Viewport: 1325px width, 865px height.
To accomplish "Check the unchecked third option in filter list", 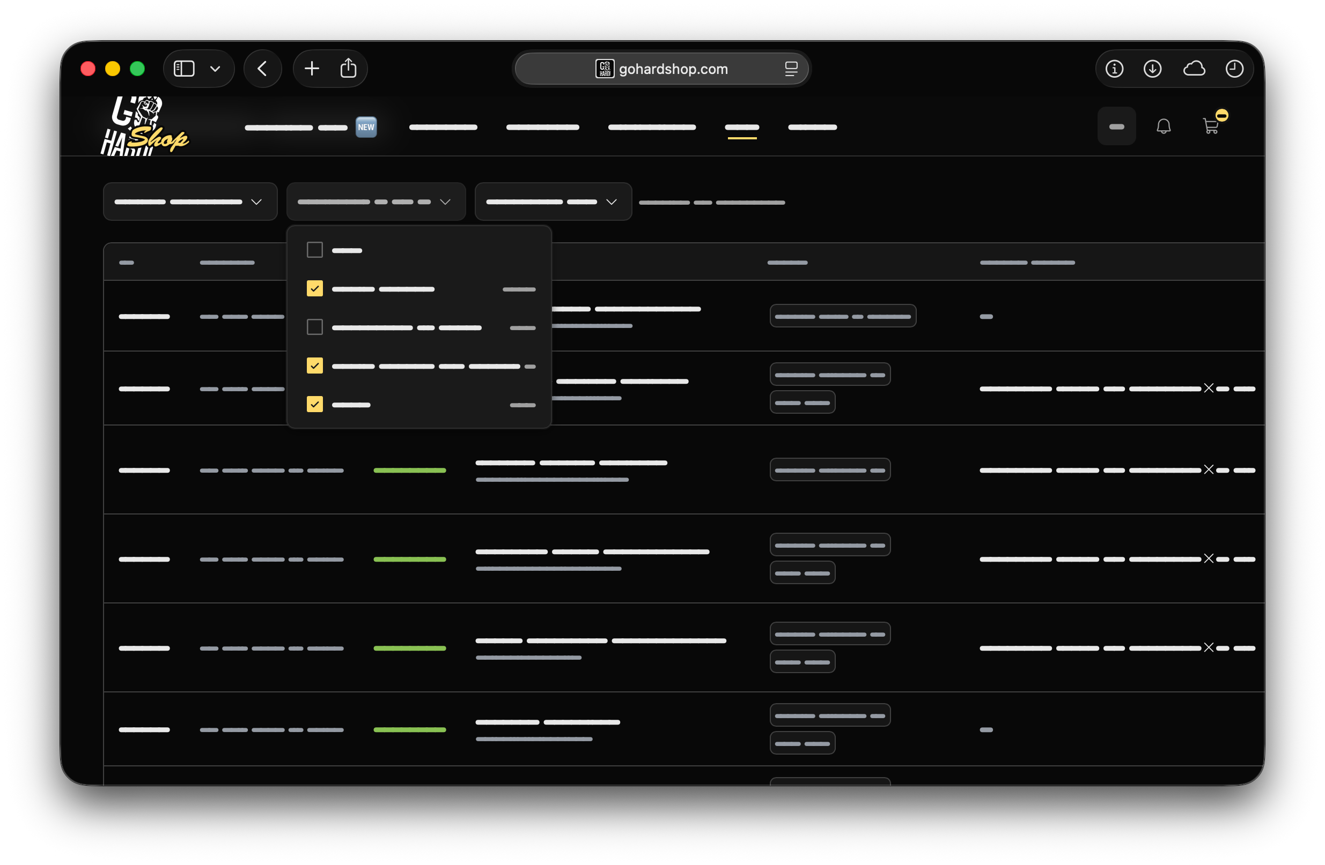I will [x=314, y=327].
